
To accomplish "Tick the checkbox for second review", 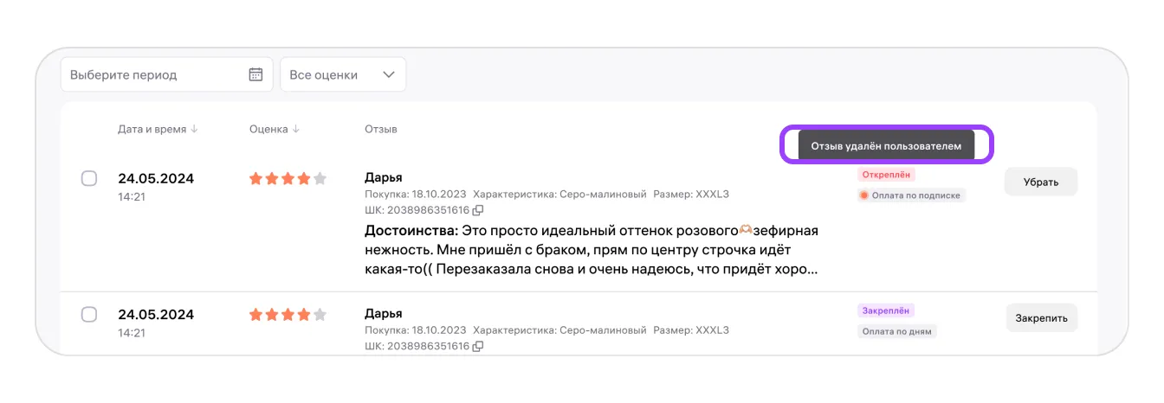I will (x=89, y=315).
